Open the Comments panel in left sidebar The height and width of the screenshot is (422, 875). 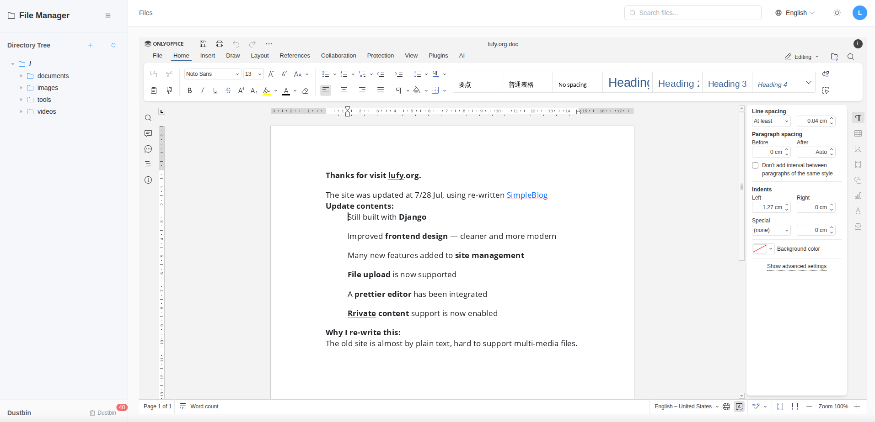(148, 133)
